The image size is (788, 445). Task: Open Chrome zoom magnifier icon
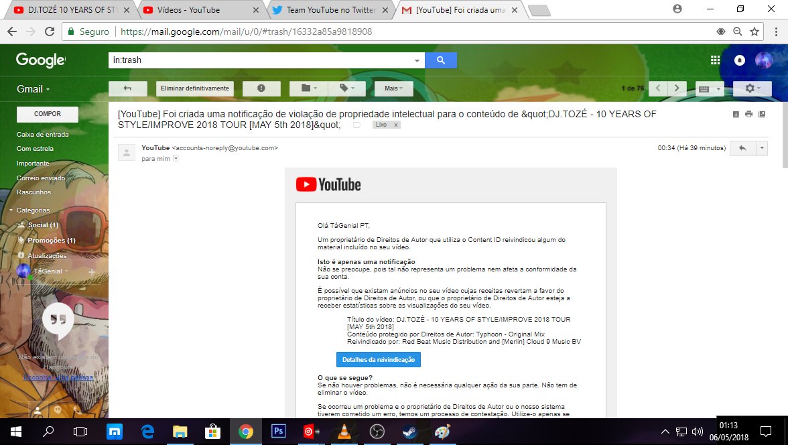[x=737, y=31]
